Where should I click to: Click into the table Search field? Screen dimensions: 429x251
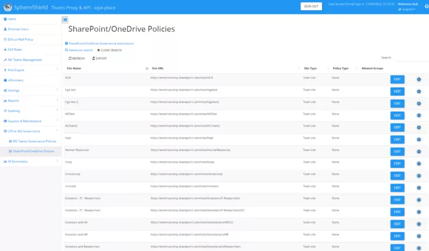(x=411, y=57)
